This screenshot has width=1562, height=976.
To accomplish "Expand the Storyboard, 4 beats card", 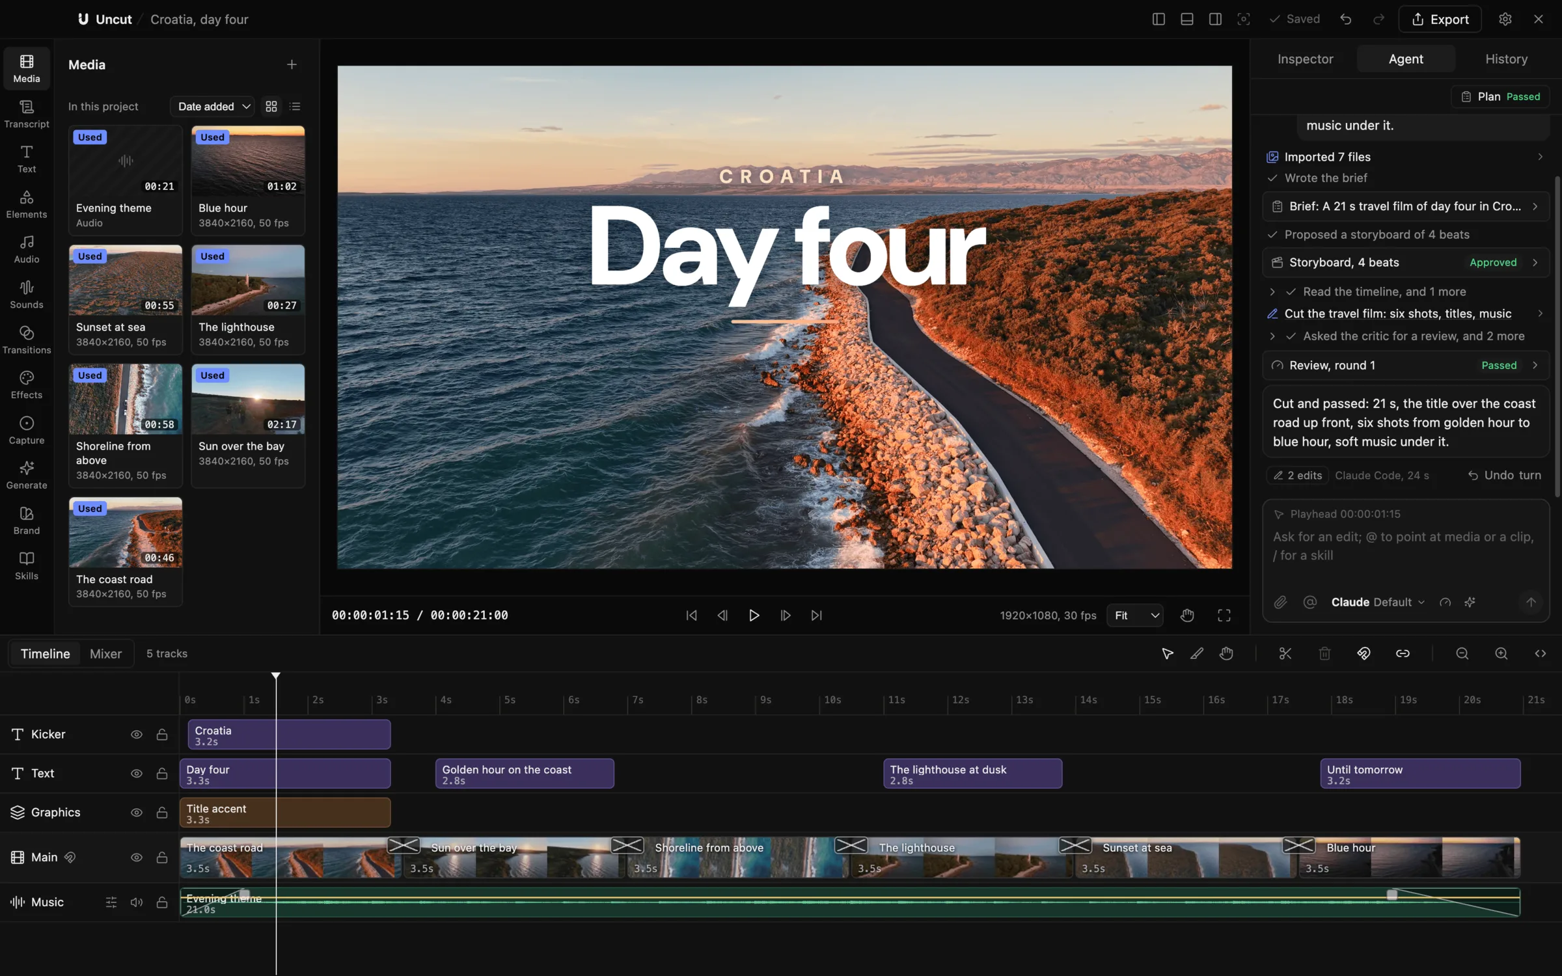I will [x=1405, y=262].
